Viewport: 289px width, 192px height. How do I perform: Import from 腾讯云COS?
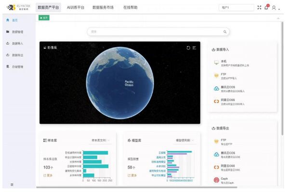[x=233, y=89]
